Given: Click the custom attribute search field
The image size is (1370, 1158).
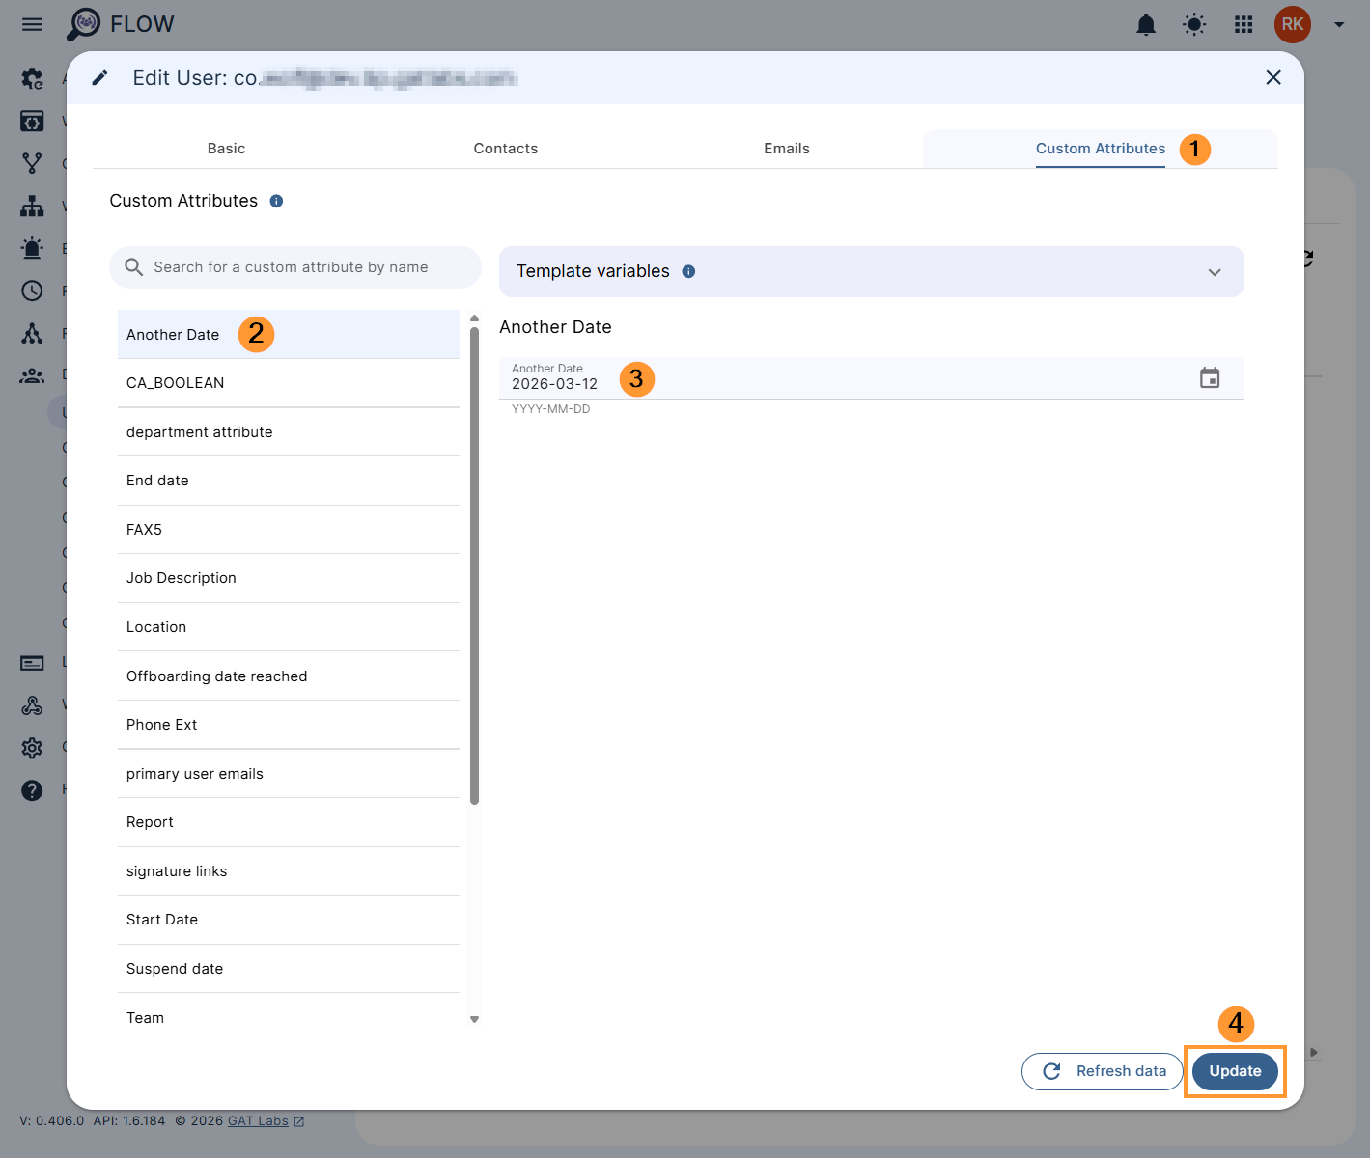Looking at the screenshot, I should 294,267.
